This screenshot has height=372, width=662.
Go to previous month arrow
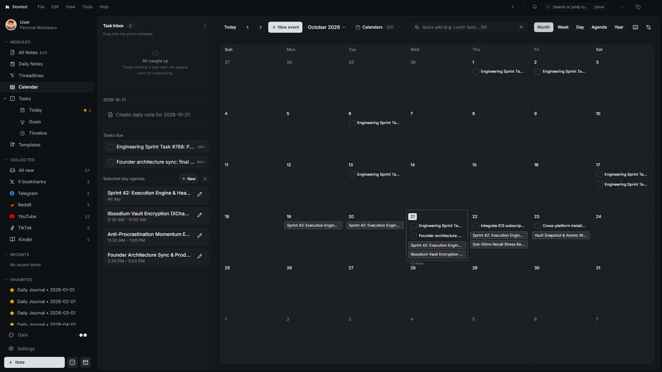pyautogui.click(x=248, y=27)
